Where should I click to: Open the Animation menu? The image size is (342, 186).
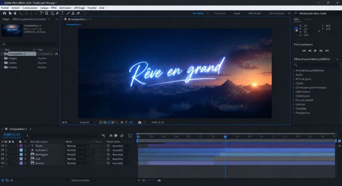coord(65,8)
